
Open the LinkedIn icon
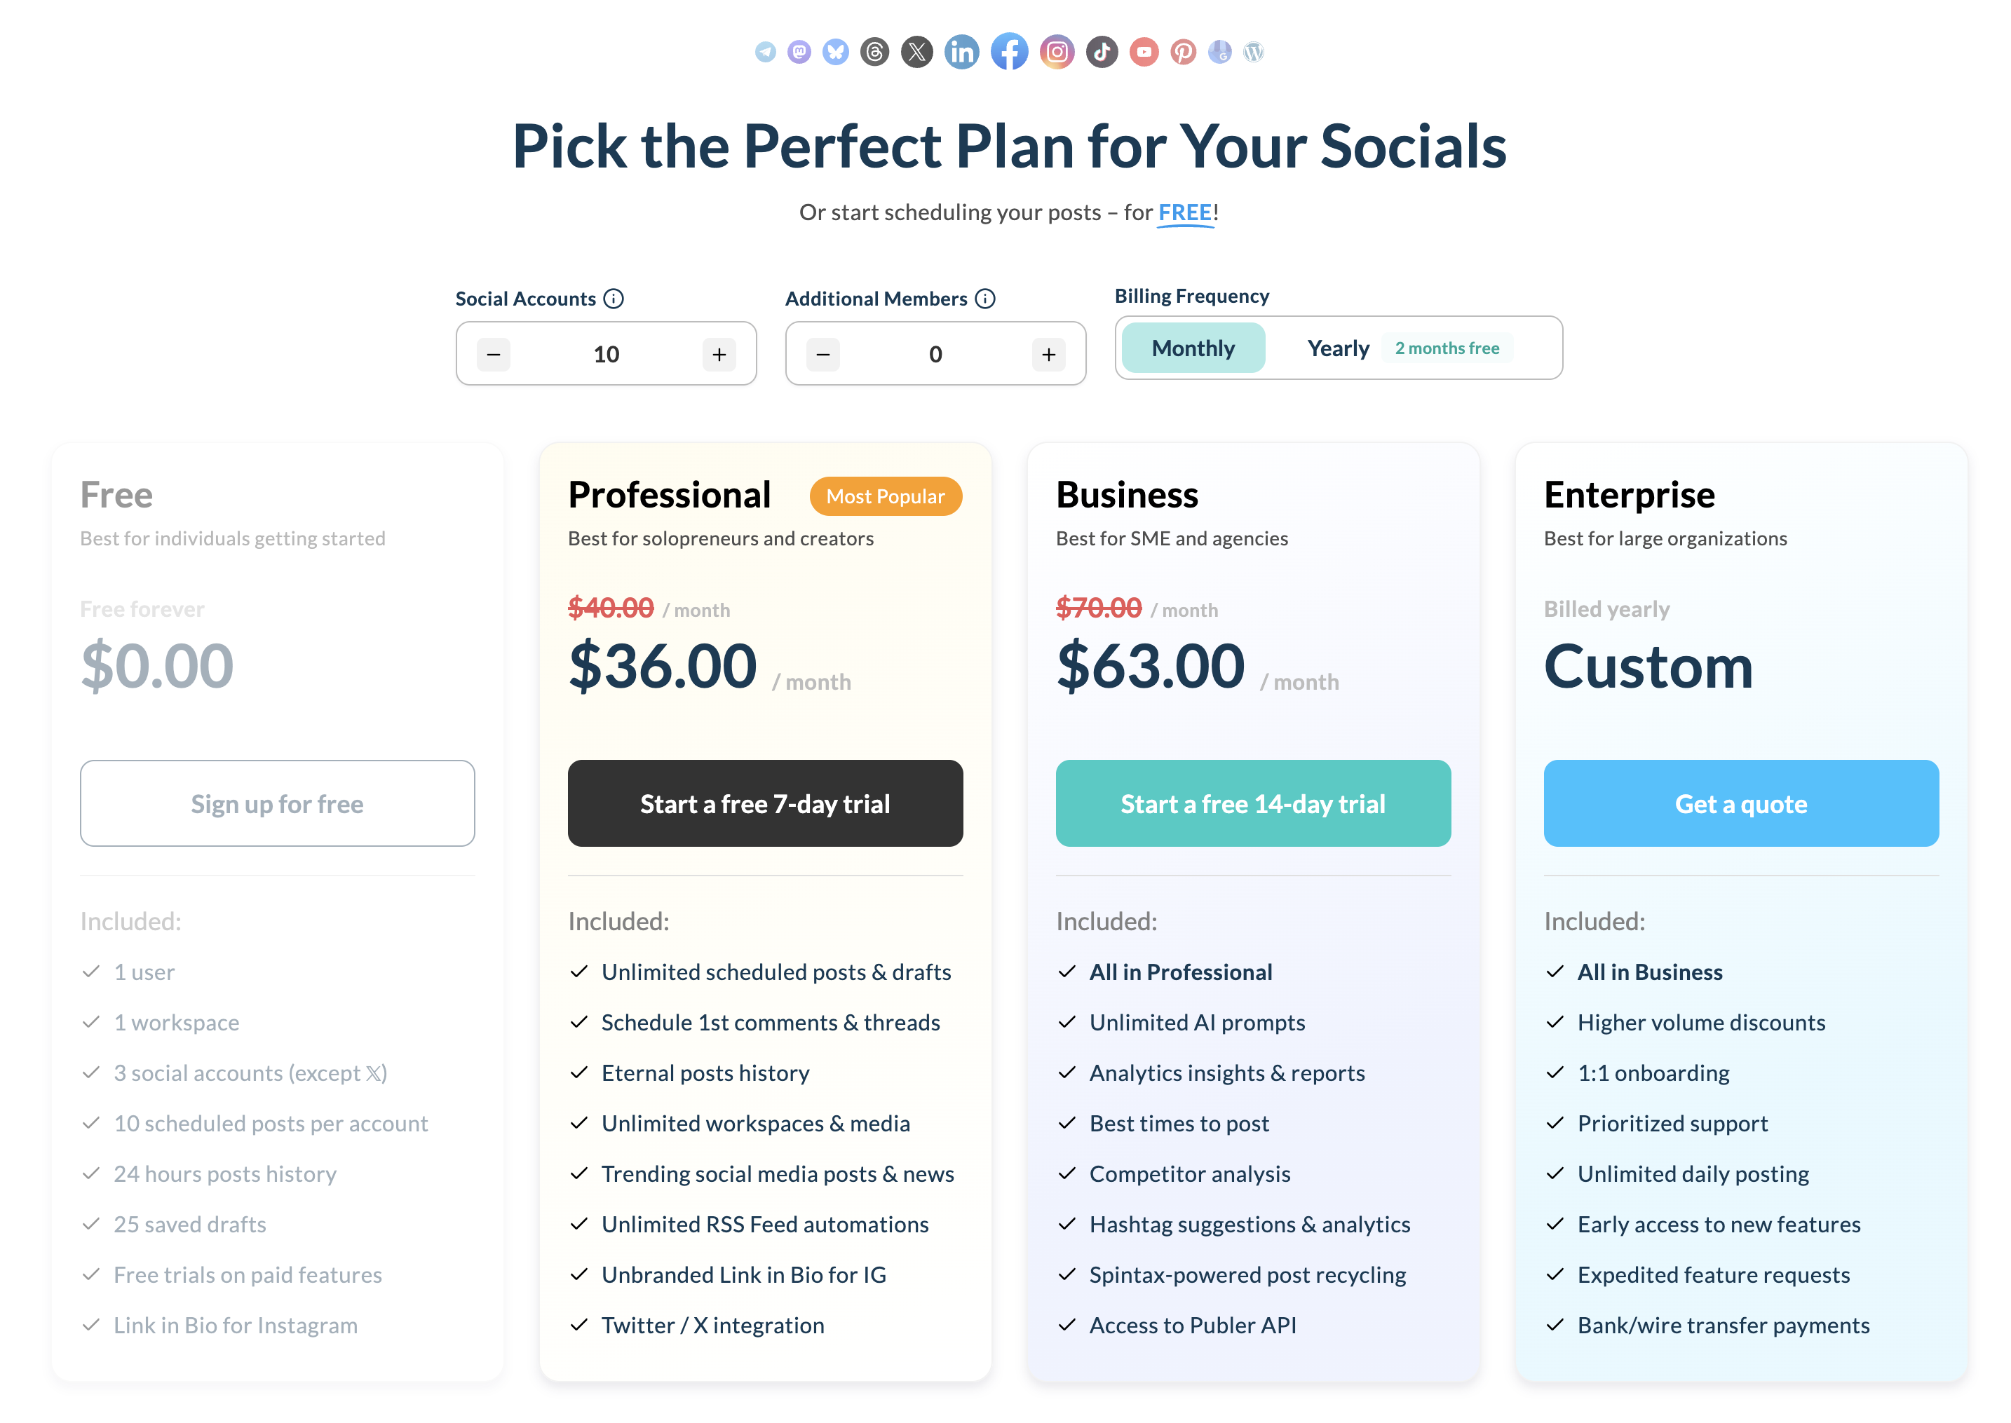(x=962, y=52)
